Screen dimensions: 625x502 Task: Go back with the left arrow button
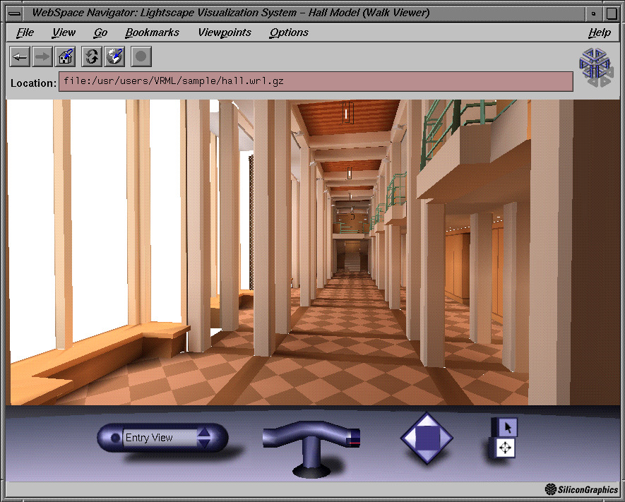coord(20,56)
